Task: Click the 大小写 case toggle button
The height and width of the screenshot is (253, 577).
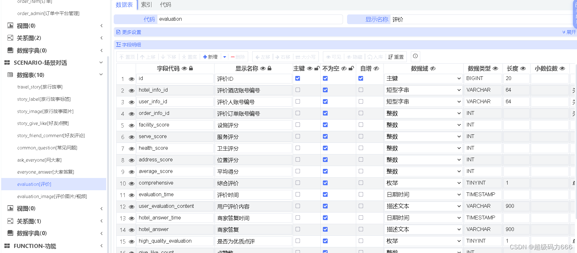Action: tap(306, 57)
